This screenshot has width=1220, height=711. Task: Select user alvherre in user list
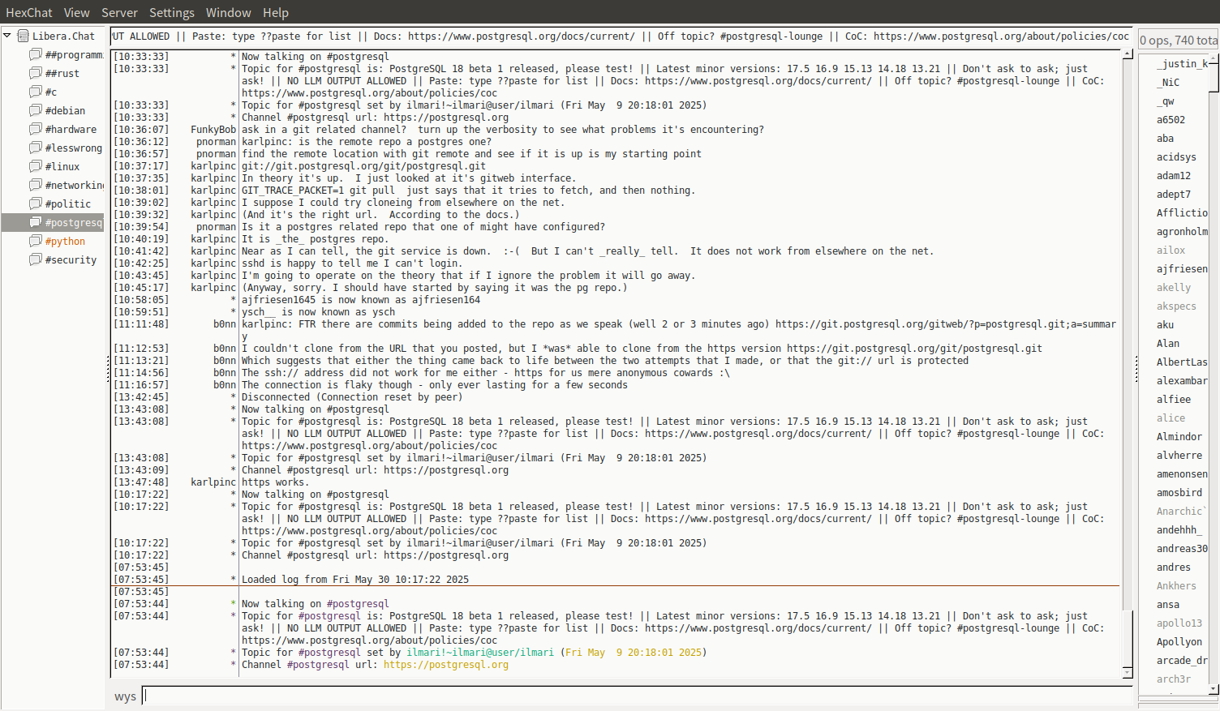click(1179, 455)
